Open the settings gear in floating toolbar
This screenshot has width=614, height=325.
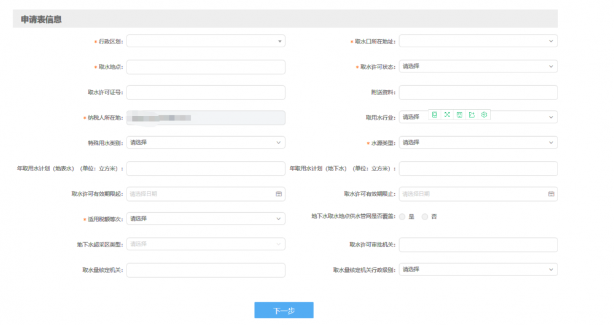484,115
